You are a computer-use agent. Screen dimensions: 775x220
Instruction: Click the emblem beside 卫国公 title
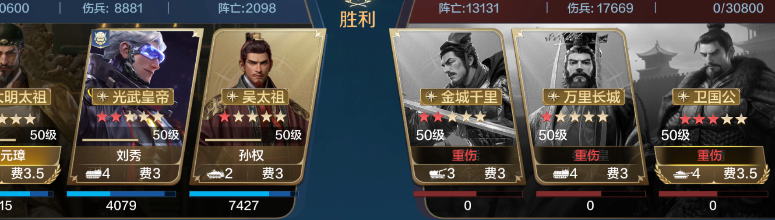point(683,97)
